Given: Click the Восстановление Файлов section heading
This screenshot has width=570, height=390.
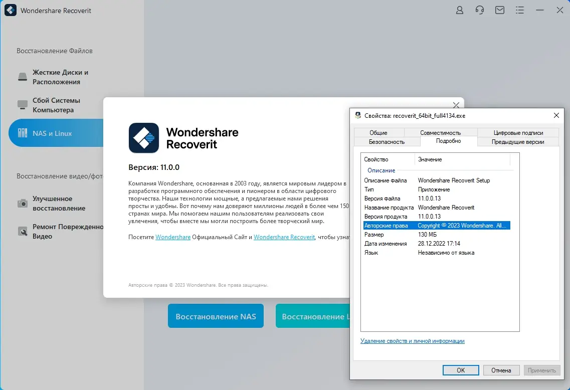Looking at the screenshot, I should pos(55,51).
